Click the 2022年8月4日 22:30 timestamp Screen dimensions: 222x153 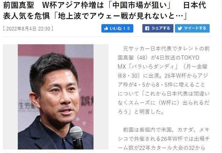(x=28, y=29)
